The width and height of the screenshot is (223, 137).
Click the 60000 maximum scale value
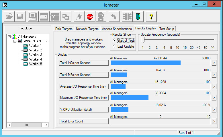coord(206,58)
